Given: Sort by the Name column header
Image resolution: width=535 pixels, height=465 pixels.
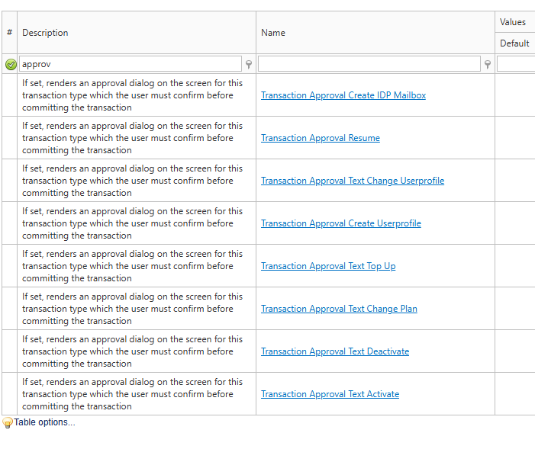Looking at the screenshot, I should click(x=273, y=33).
